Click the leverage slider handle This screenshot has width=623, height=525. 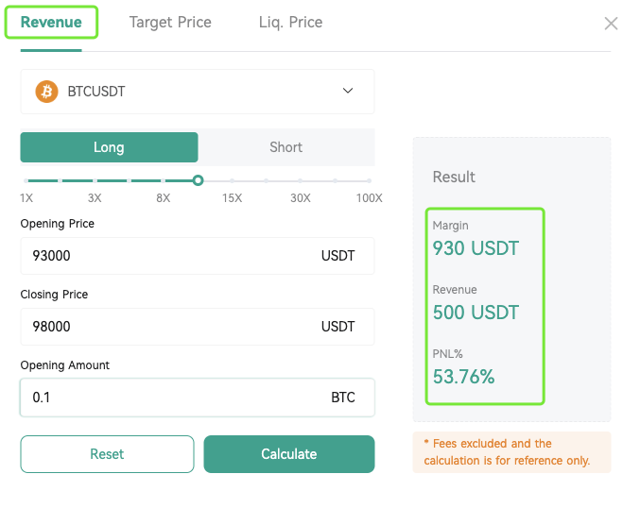198,180
